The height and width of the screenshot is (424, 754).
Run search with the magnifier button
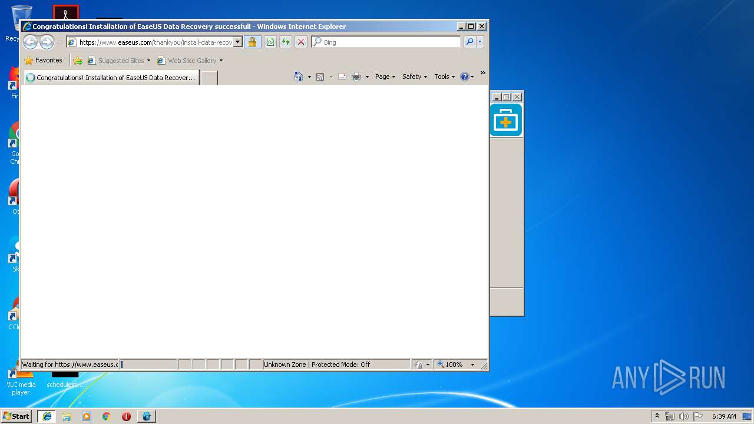point(469,42)
